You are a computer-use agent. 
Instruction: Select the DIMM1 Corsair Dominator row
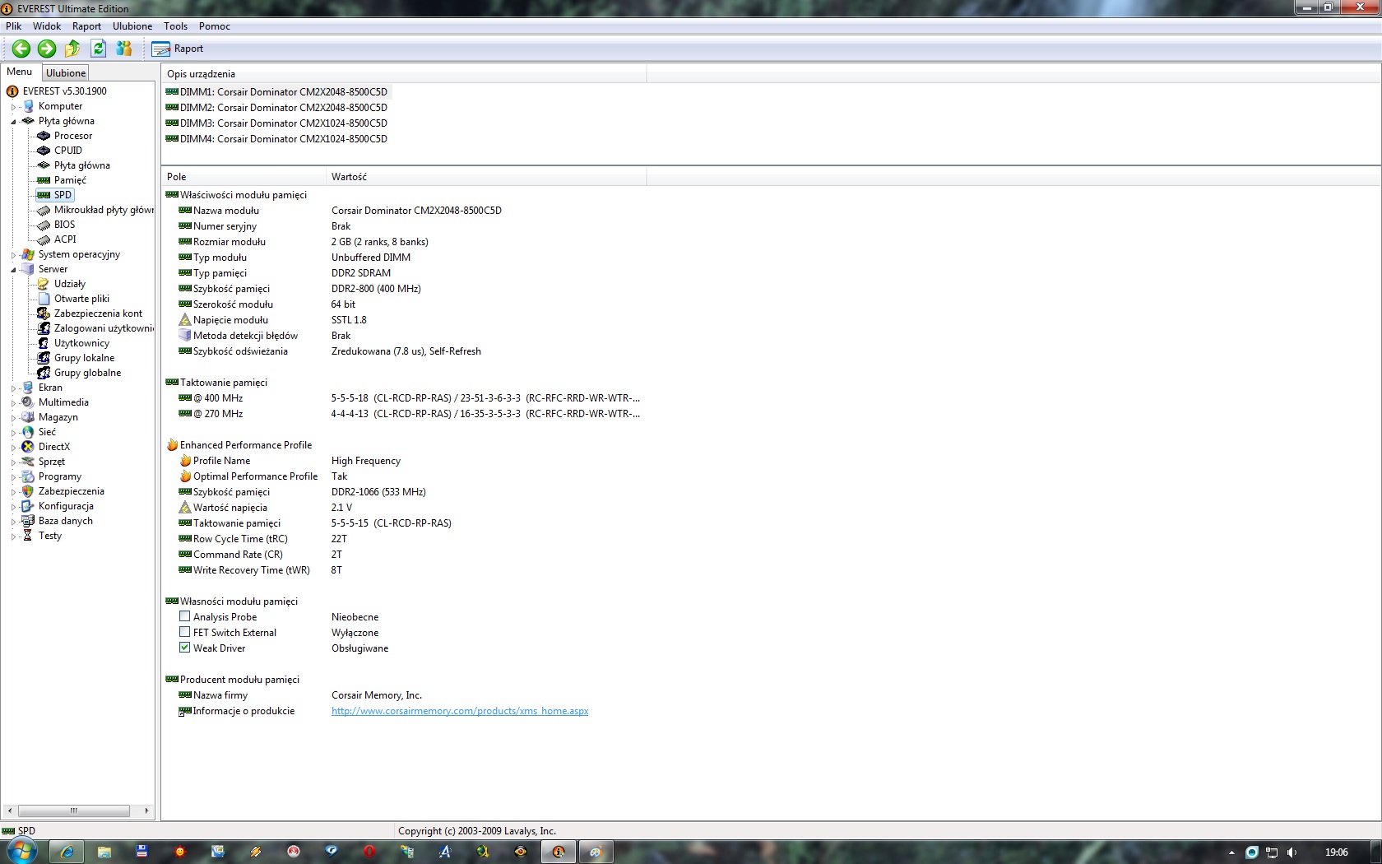[276, 92]
